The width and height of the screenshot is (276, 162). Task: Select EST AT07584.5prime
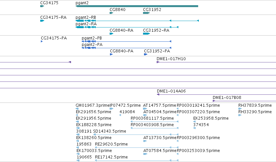[x=160, y=151]
